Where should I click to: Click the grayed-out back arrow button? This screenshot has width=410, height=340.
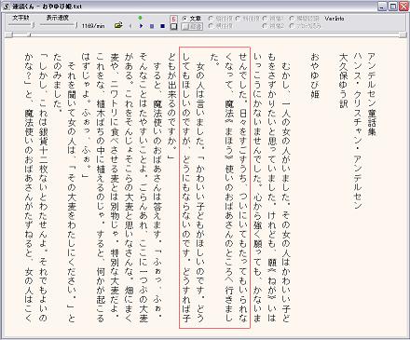(130, 26)
